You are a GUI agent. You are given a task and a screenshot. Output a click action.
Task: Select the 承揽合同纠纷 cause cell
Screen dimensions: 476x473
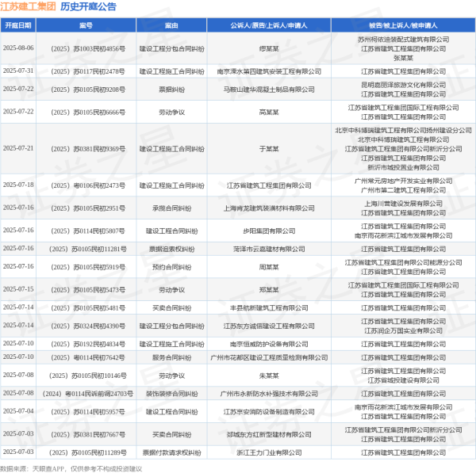[172, 208]
